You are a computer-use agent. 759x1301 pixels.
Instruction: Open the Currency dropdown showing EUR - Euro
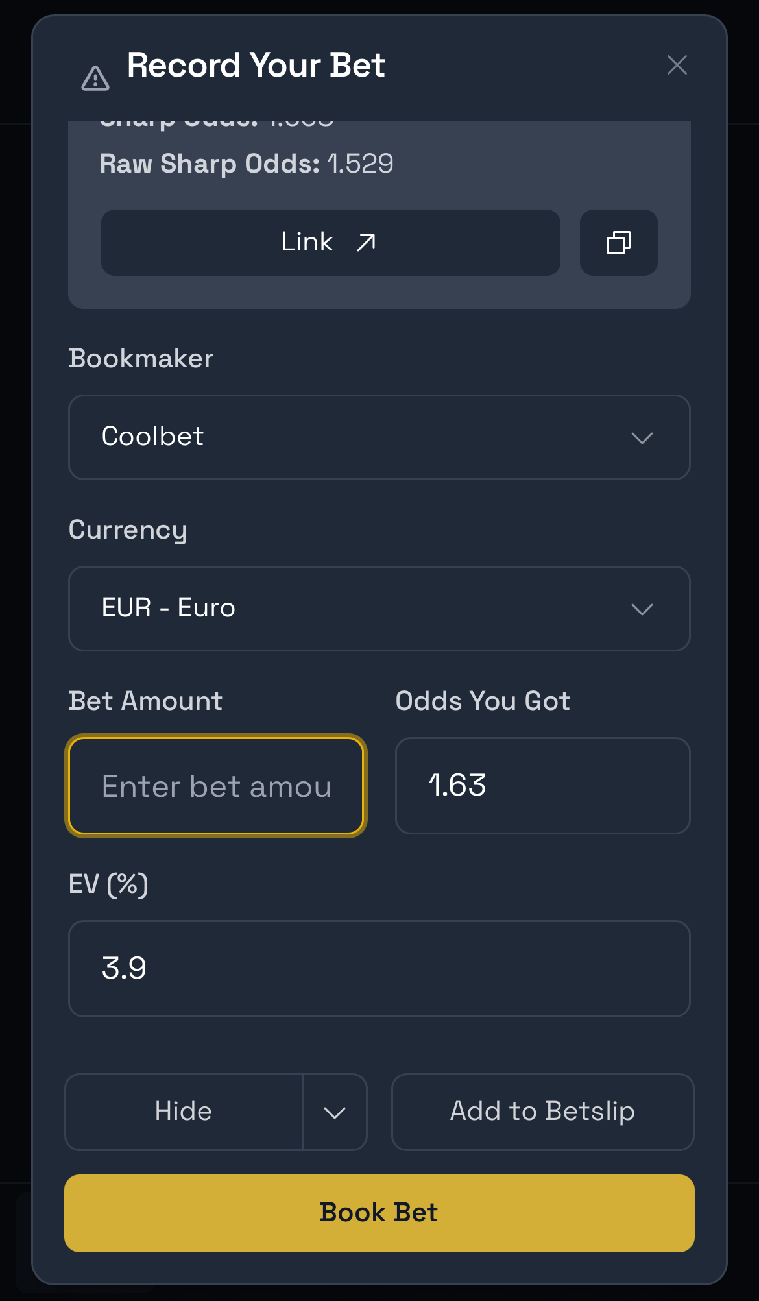click(379, 609)
